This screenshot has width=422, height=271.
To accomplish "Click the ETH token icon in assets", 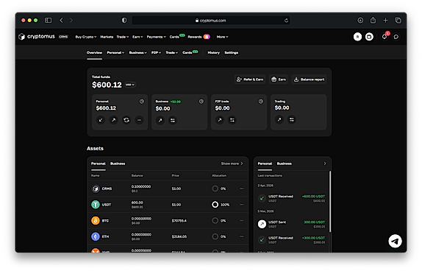I will (x=96, y=236).
